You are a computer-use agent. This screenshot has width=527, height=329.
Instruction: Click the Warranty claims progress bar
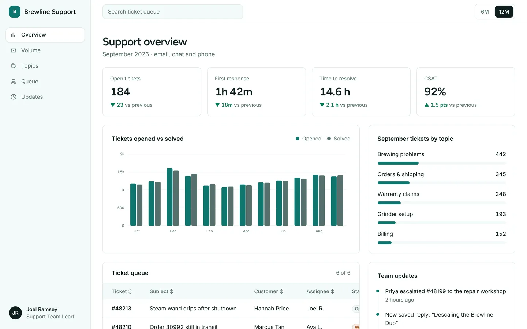pos(442,203)
